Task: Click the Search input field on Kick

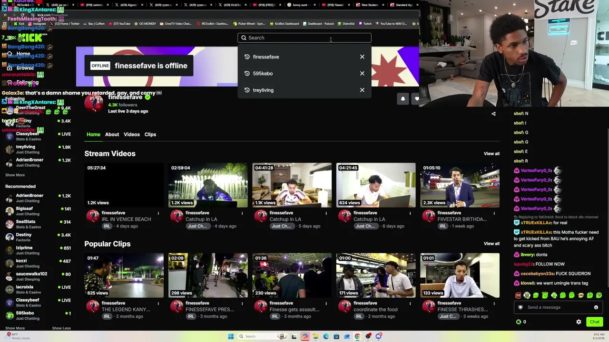Action: (304, 38)
